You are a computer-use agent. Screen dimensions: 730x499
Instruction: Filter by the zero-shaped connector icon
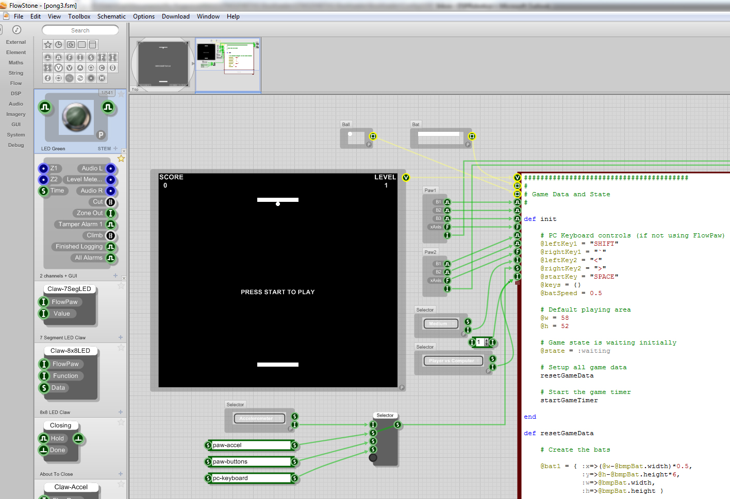coord(113,67)
